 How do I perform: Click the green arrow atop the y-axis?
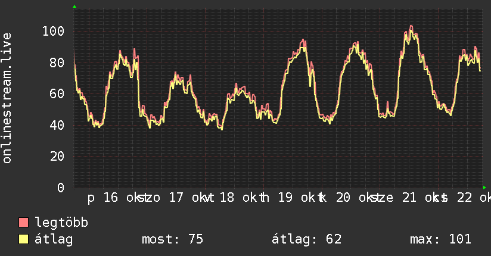point(74,7)
